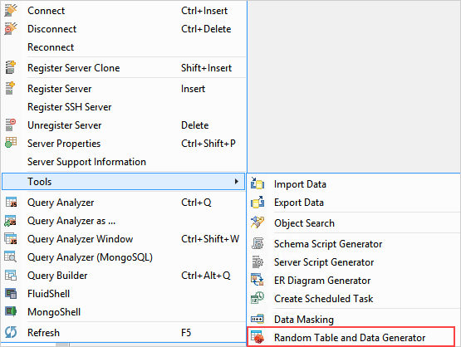The height and width of the screenshot is (347, 461).
Task: Click the Register Server Clone icon
Action: pos(11,67)
